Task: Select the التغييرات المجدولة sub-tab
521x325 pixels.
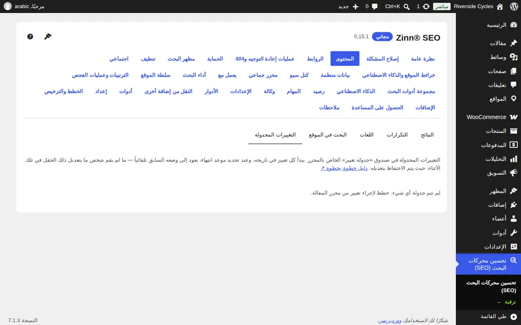Action: pos(275,135)
